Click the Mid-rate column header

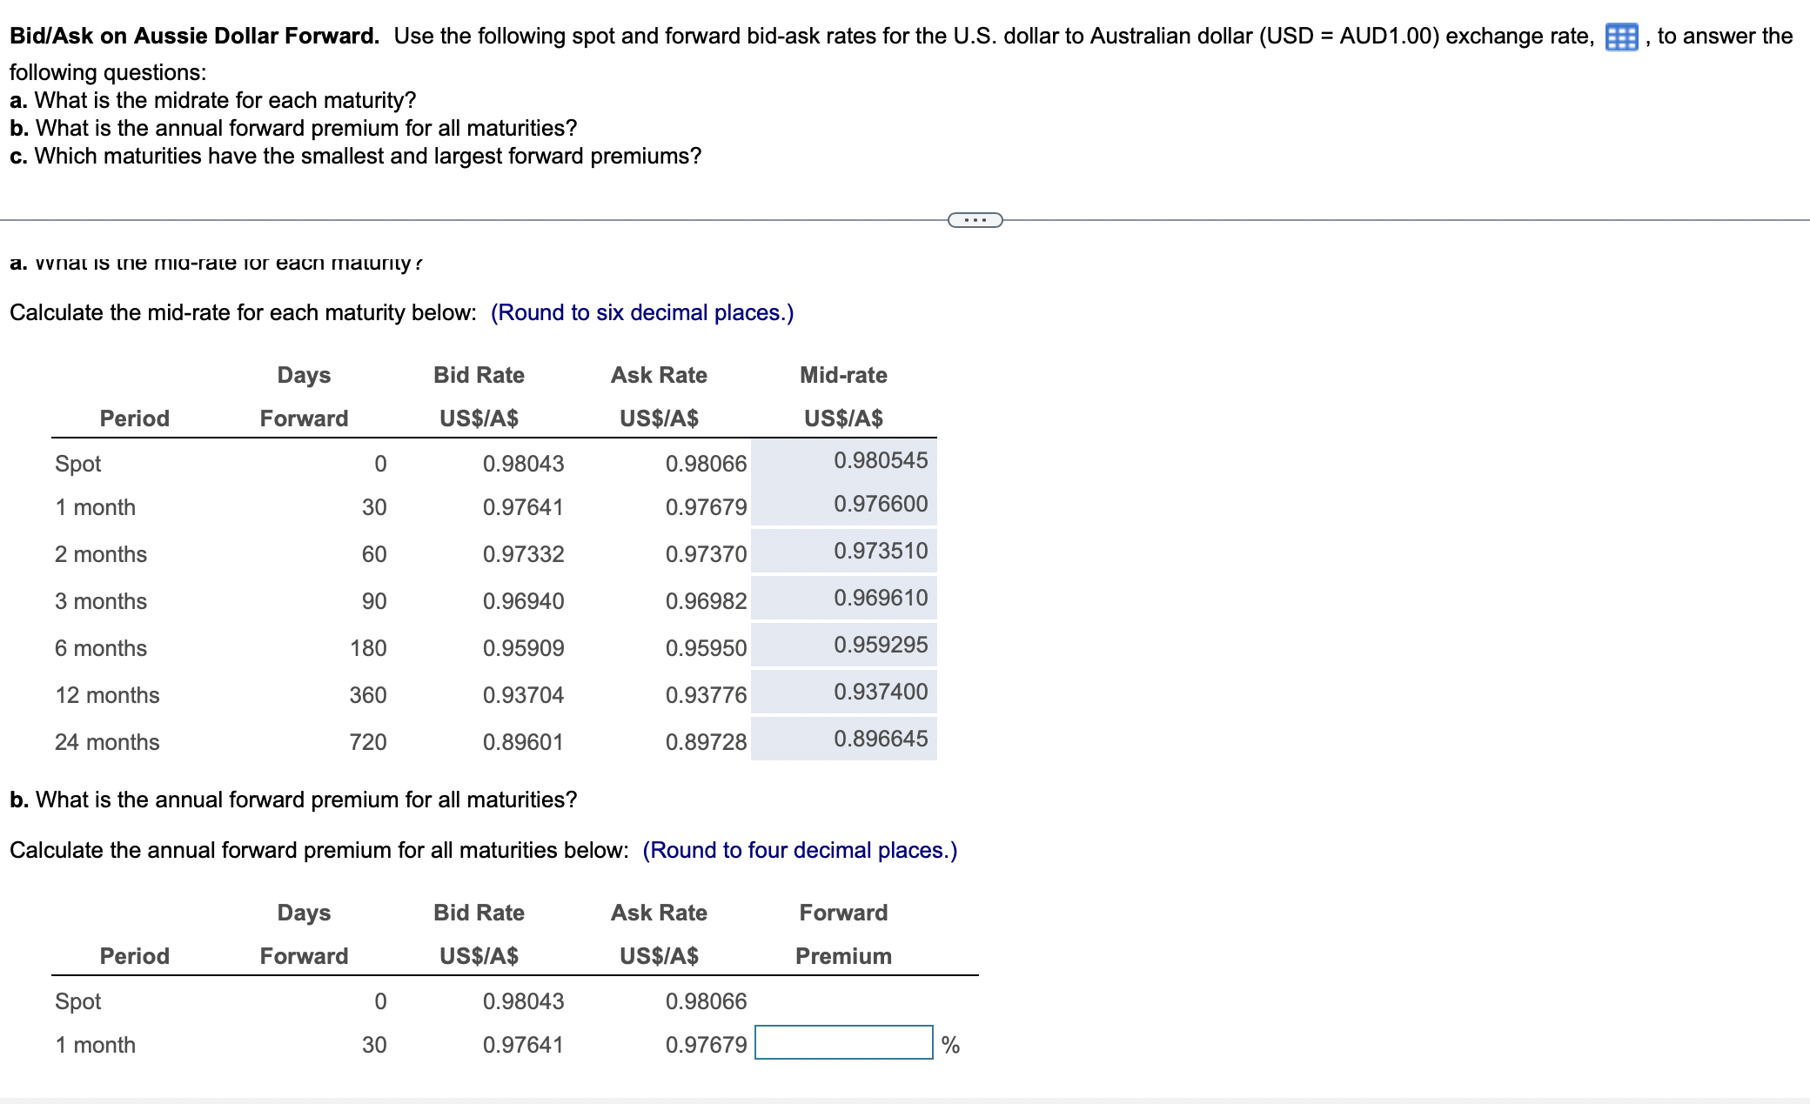[x=843, y=375]
